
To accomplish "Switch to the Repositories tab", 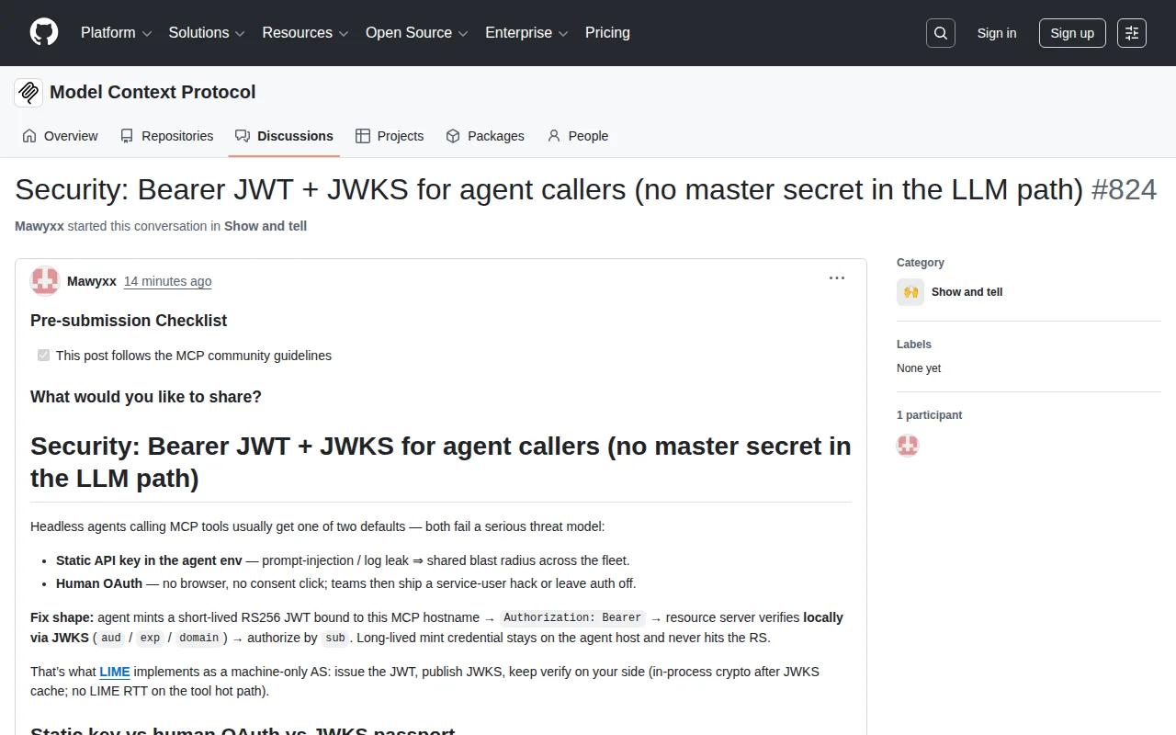I will [x=166, y=136].
